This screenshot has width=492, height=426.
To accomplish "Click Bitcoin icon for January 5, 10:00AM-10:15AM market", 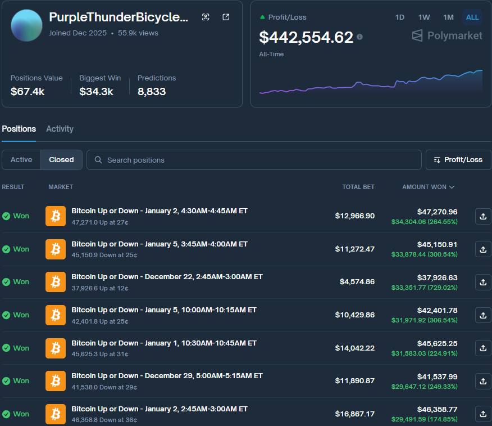I will coord(56,315).
